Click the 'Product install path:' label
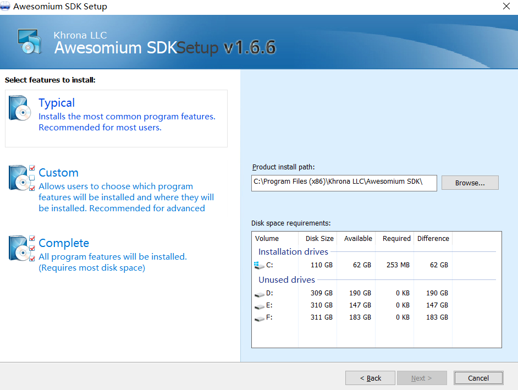 click(283, 167)
